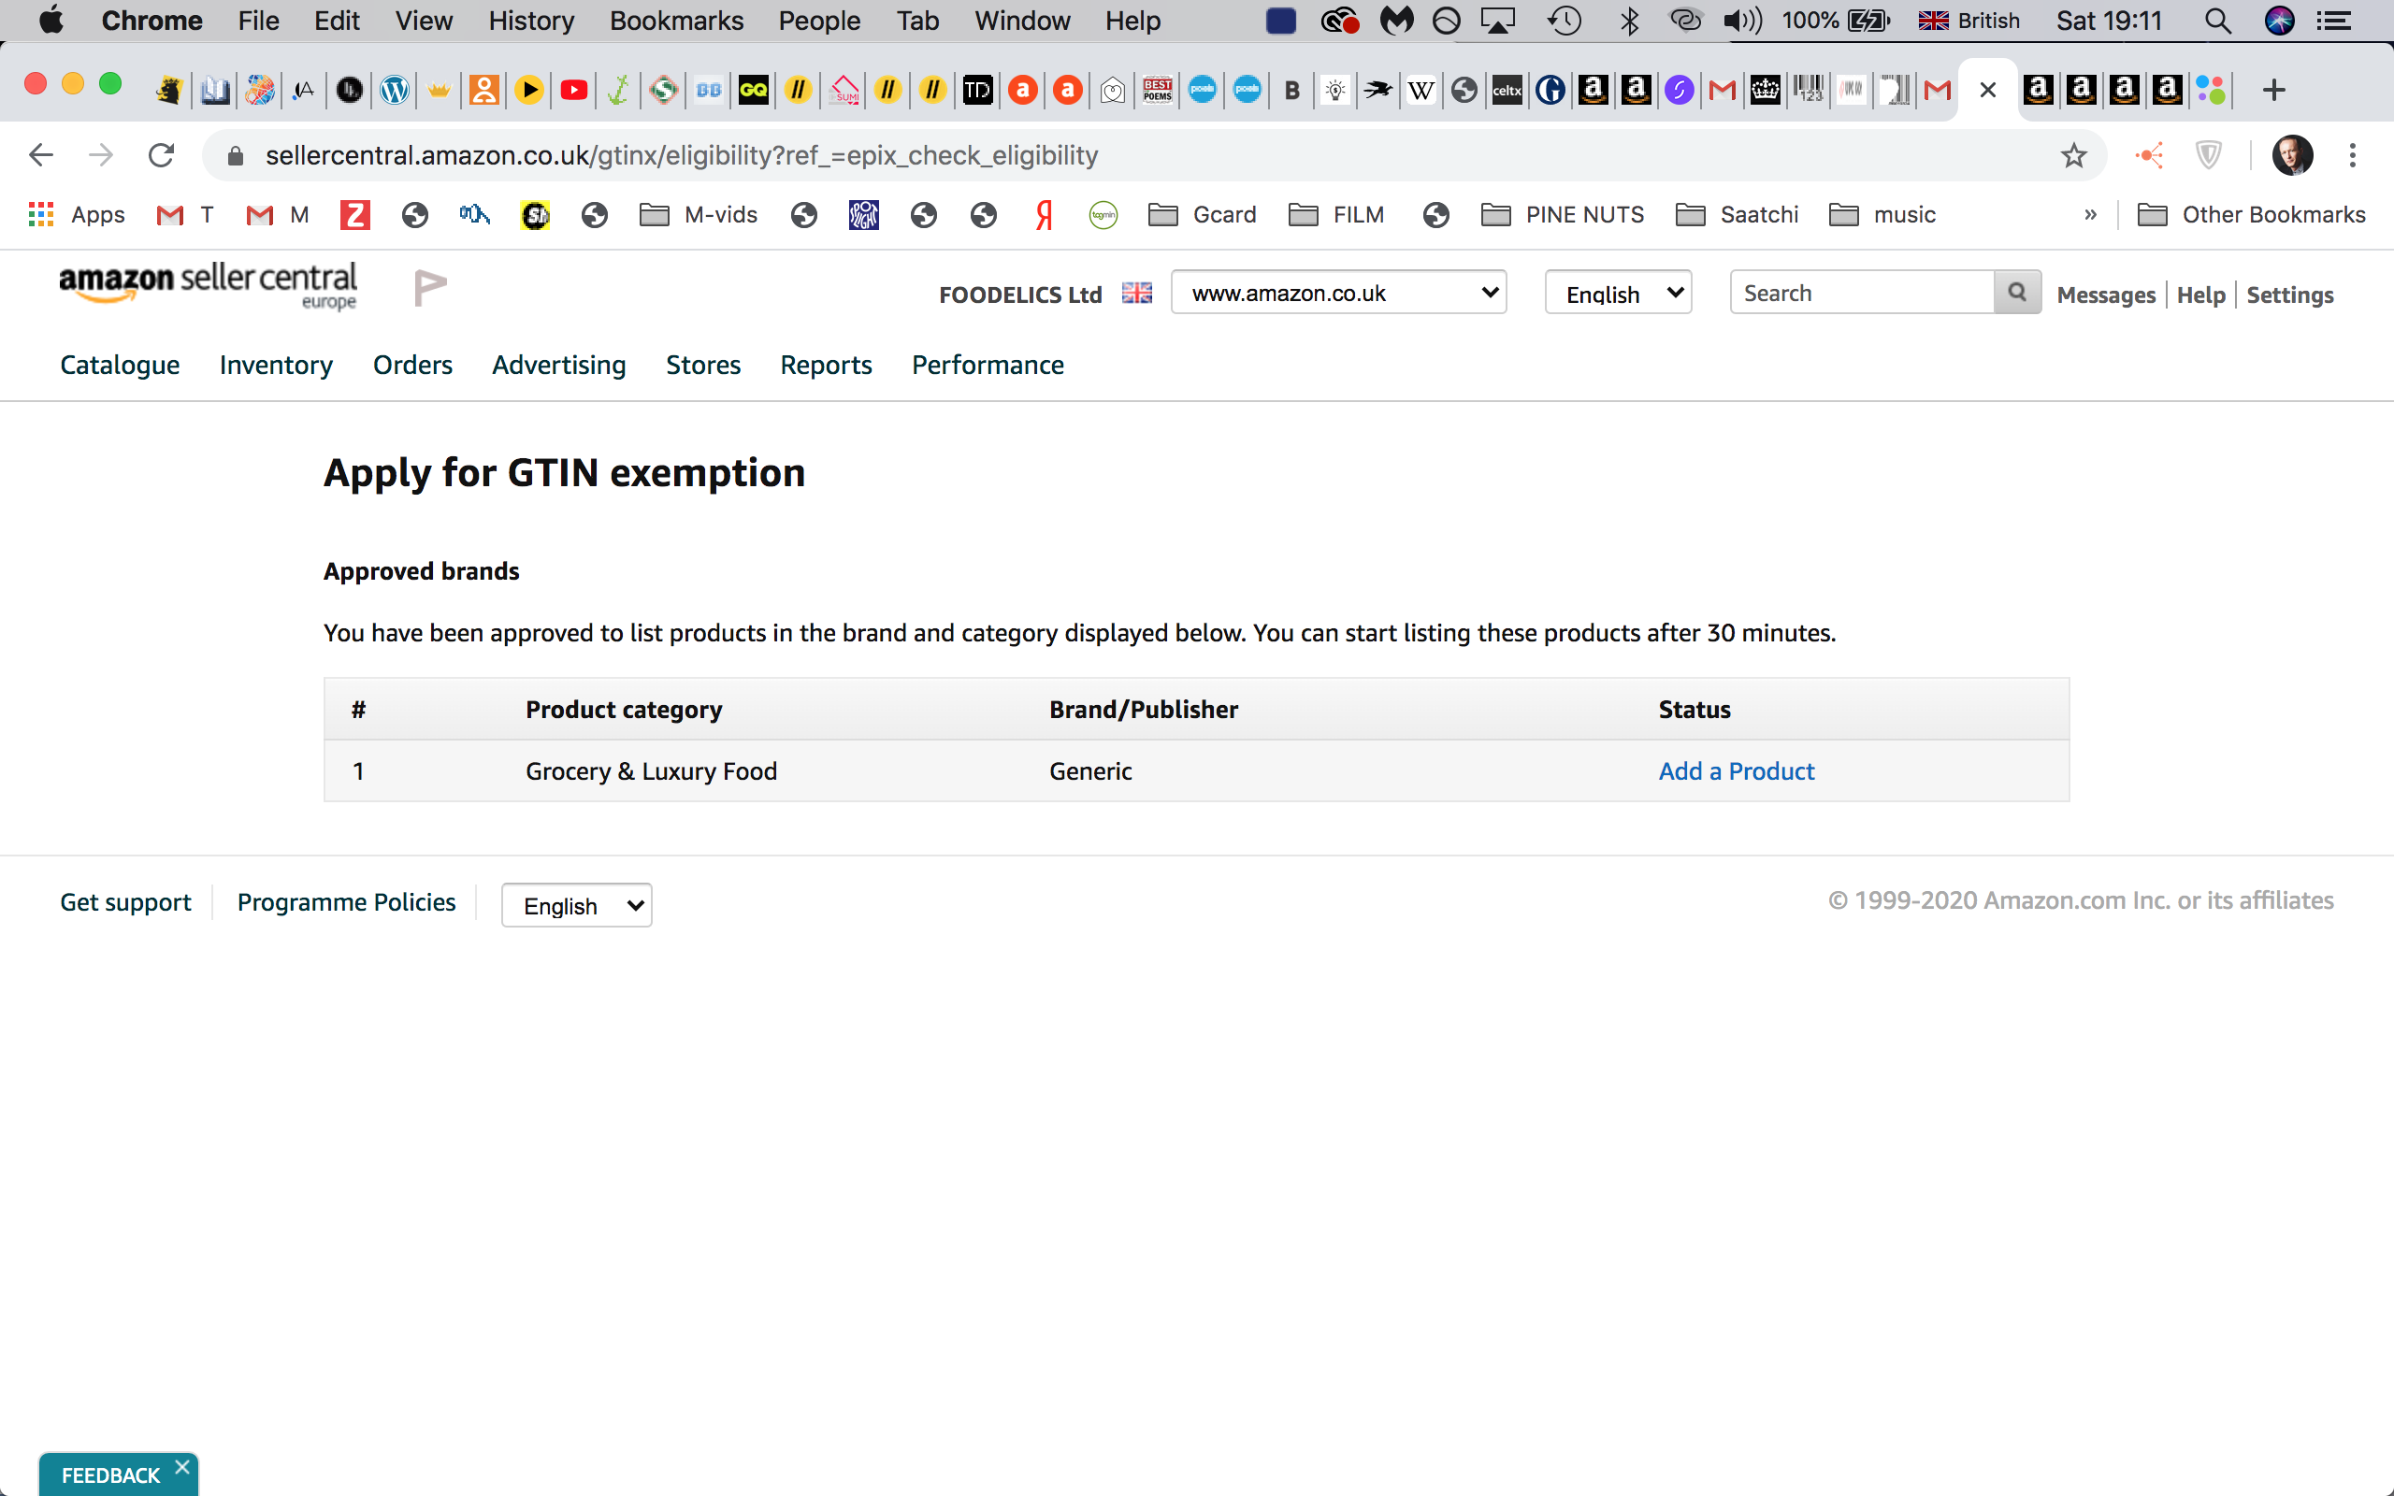Open the Bluetooth menu bar icon

1629,21
